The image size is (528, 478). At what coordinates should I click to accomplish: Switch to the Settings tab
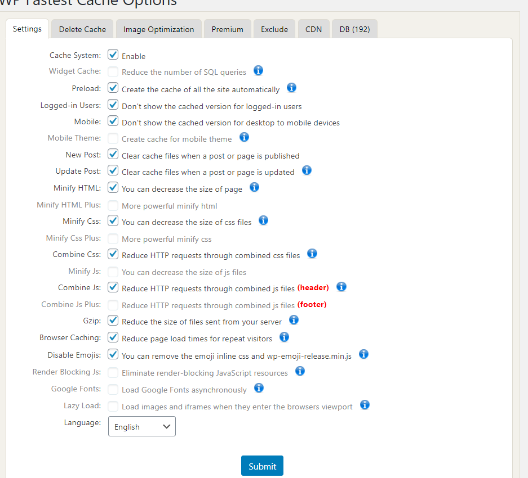[27, 29]
